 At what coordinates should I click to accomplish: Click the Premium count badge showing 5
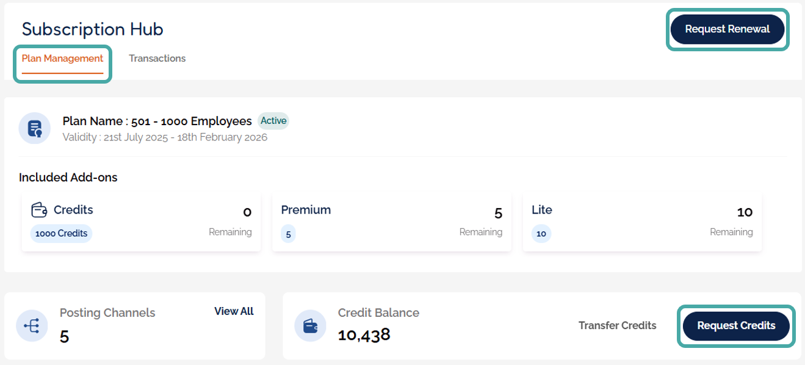(x=288, y=234)
